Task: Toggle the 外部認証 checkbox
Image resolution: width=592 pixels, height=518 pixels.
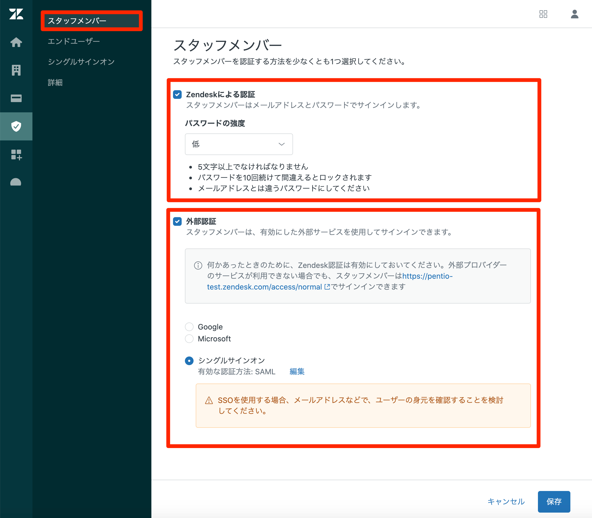Action: pos(177,221)
